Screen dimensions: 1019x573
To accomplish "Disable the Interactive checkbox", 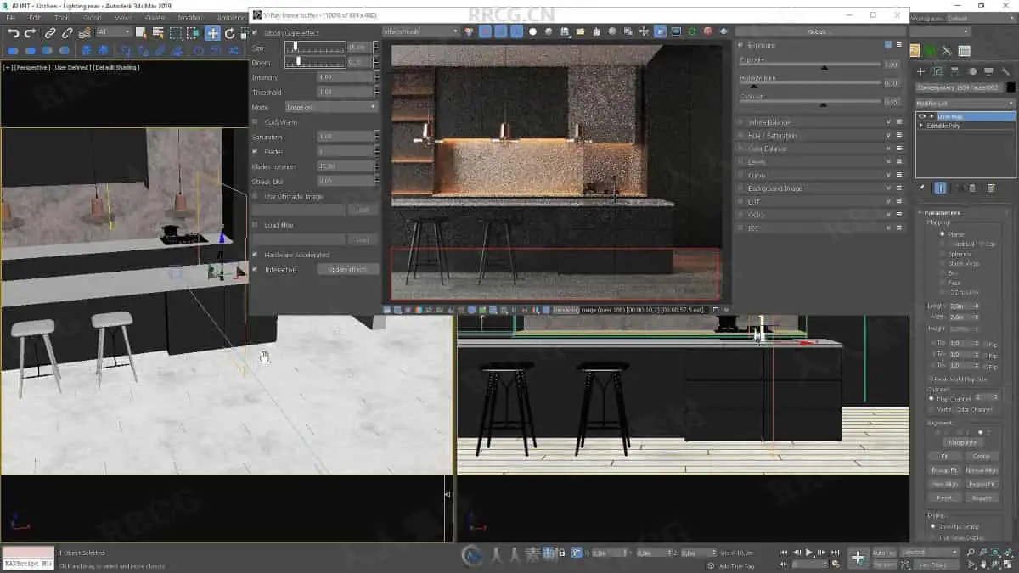I will pyautogui.click(x=256, y=270).
